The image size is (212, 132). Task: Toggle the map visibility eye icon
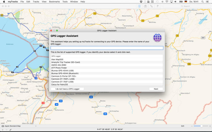pyautogui.click(x=3, y=126)
